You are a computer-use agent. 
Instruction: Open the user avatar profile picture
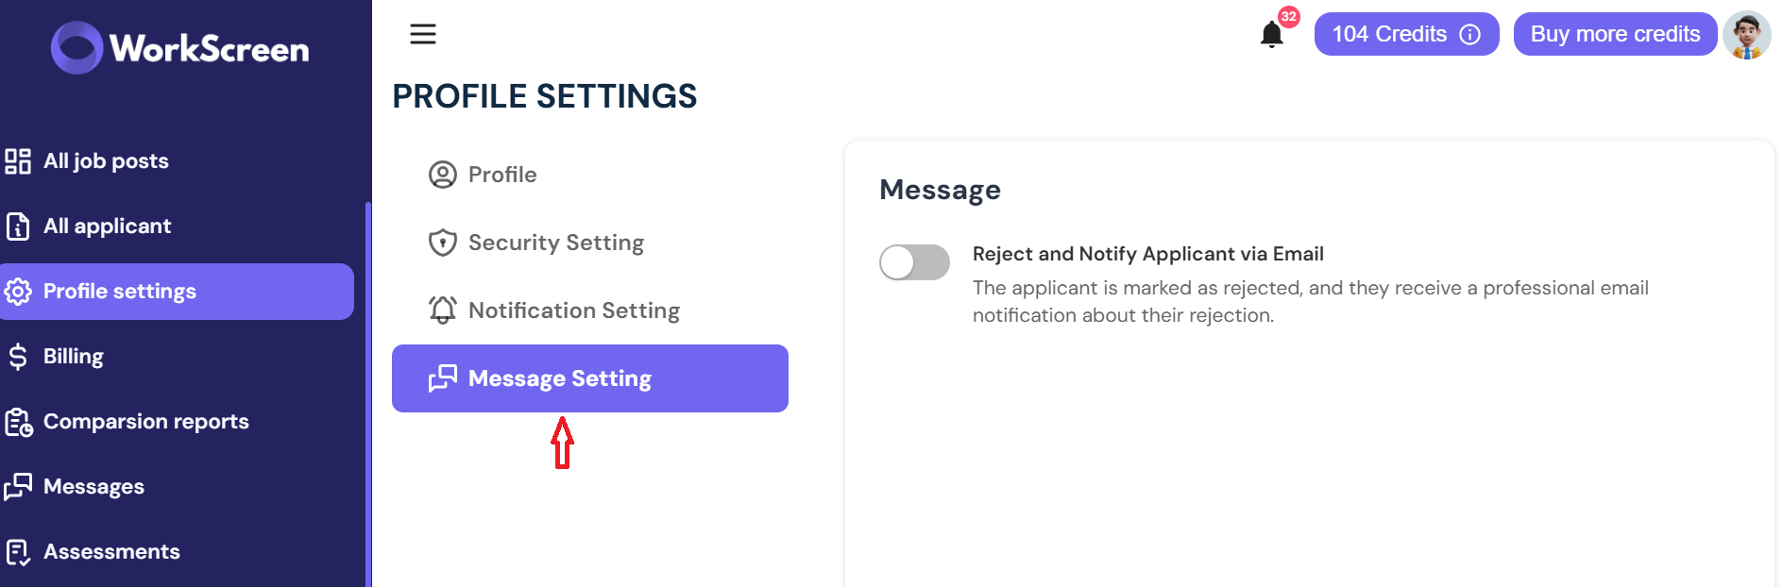point(1746,35)
